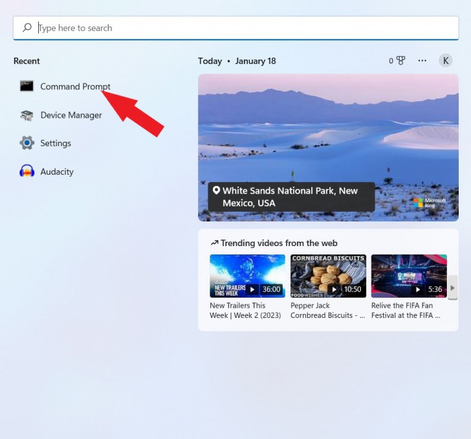Open Microsoft Rewards trophy icon

pyautogui.click(x=400, y=61)
